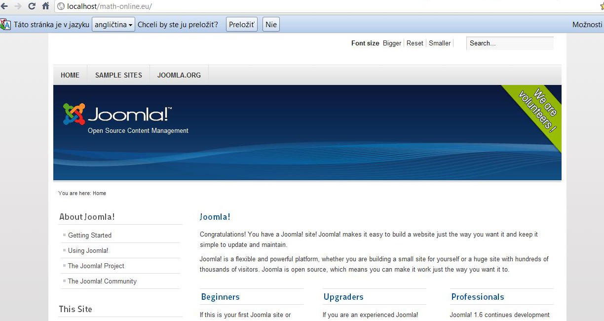
Task: Go to browser home page icon
Action: click(x=45, y=6)
